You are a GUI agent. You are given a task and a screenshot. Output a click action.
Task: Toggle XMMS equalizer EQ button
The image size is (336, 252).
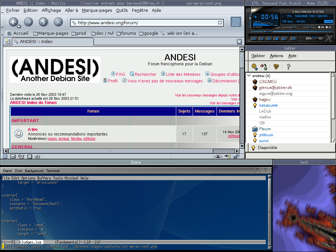(x=319, y=27)
